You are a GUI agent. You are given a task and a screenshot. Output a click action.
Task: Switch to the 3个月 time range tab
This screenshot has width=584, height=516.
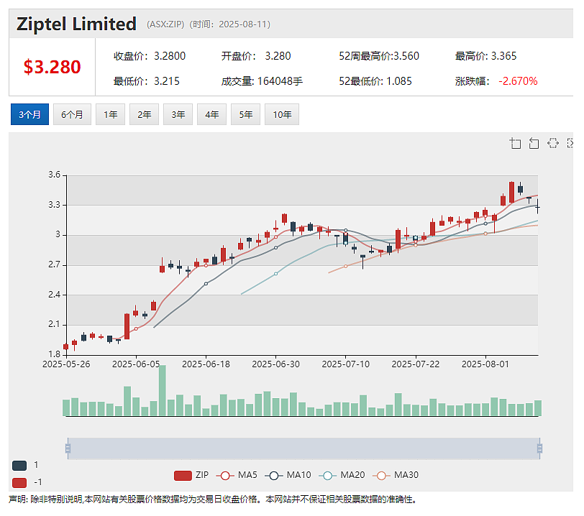[x=29, y=114]
